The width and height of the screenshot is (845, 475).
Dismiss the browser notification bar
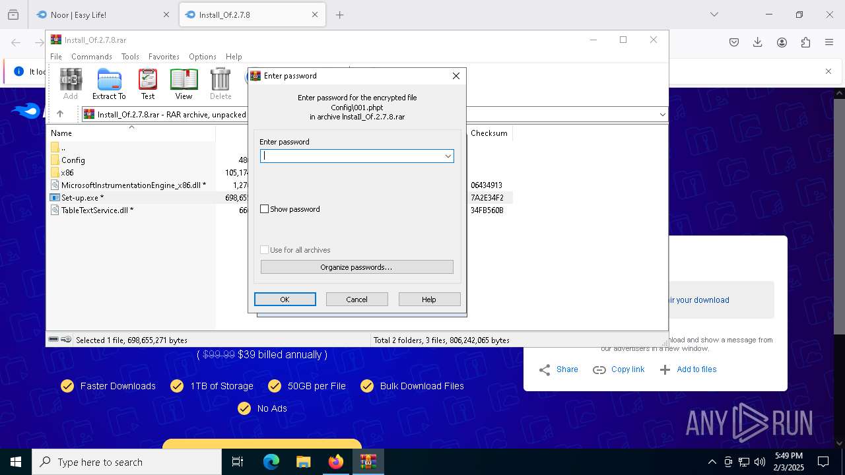828,71
